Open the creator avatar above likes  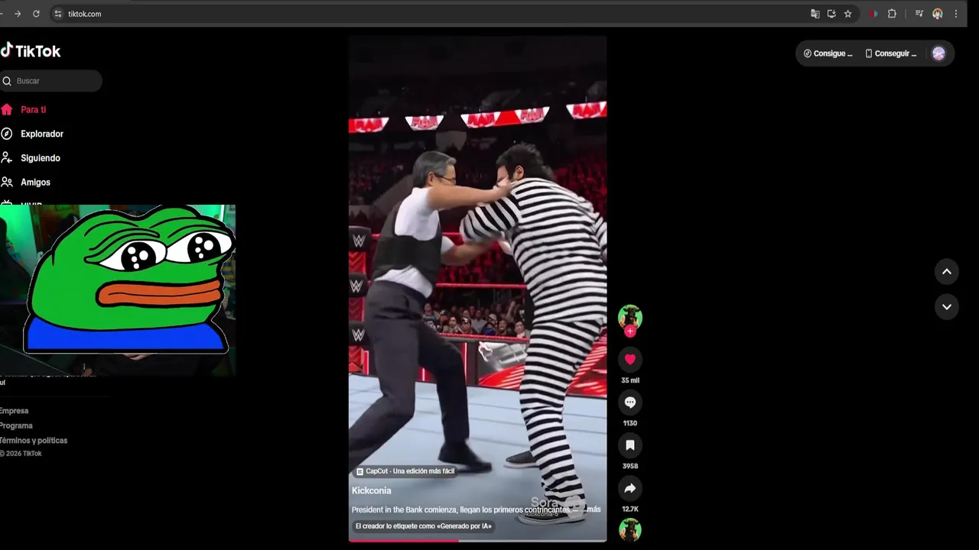tap(630, 316)
